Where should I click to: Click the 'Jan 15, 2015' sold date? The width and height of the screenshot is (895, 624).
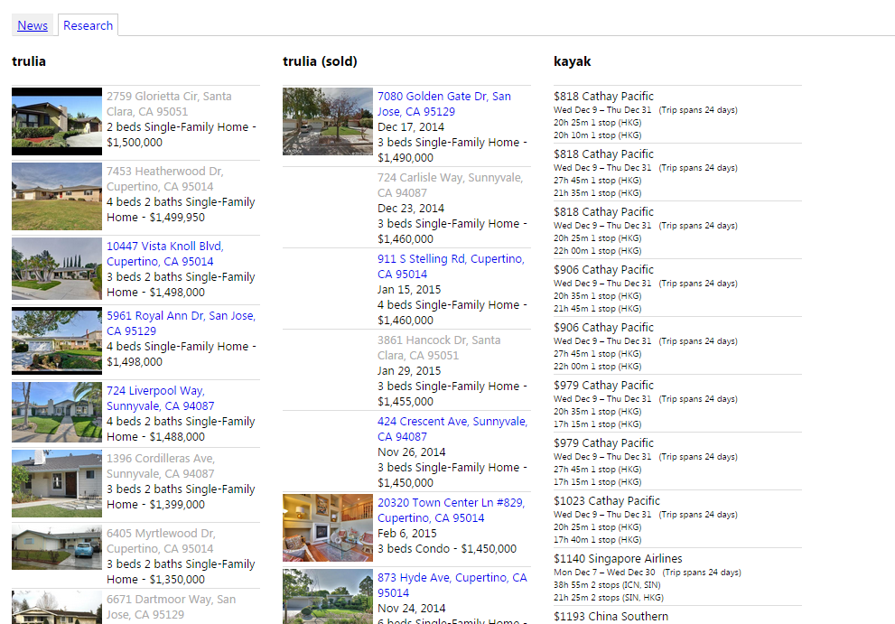(x=409, y=290)
